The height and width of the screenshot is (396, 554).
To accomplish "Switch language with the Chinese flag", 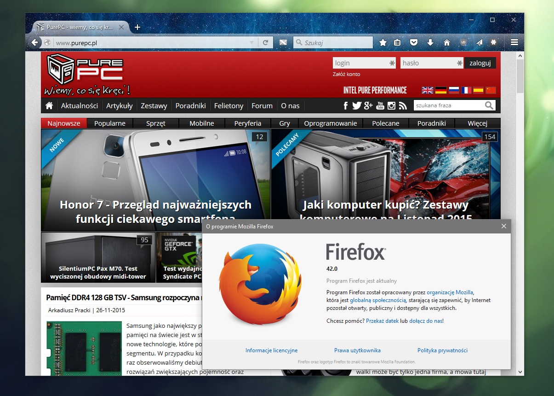I will (x=491, y=90).
